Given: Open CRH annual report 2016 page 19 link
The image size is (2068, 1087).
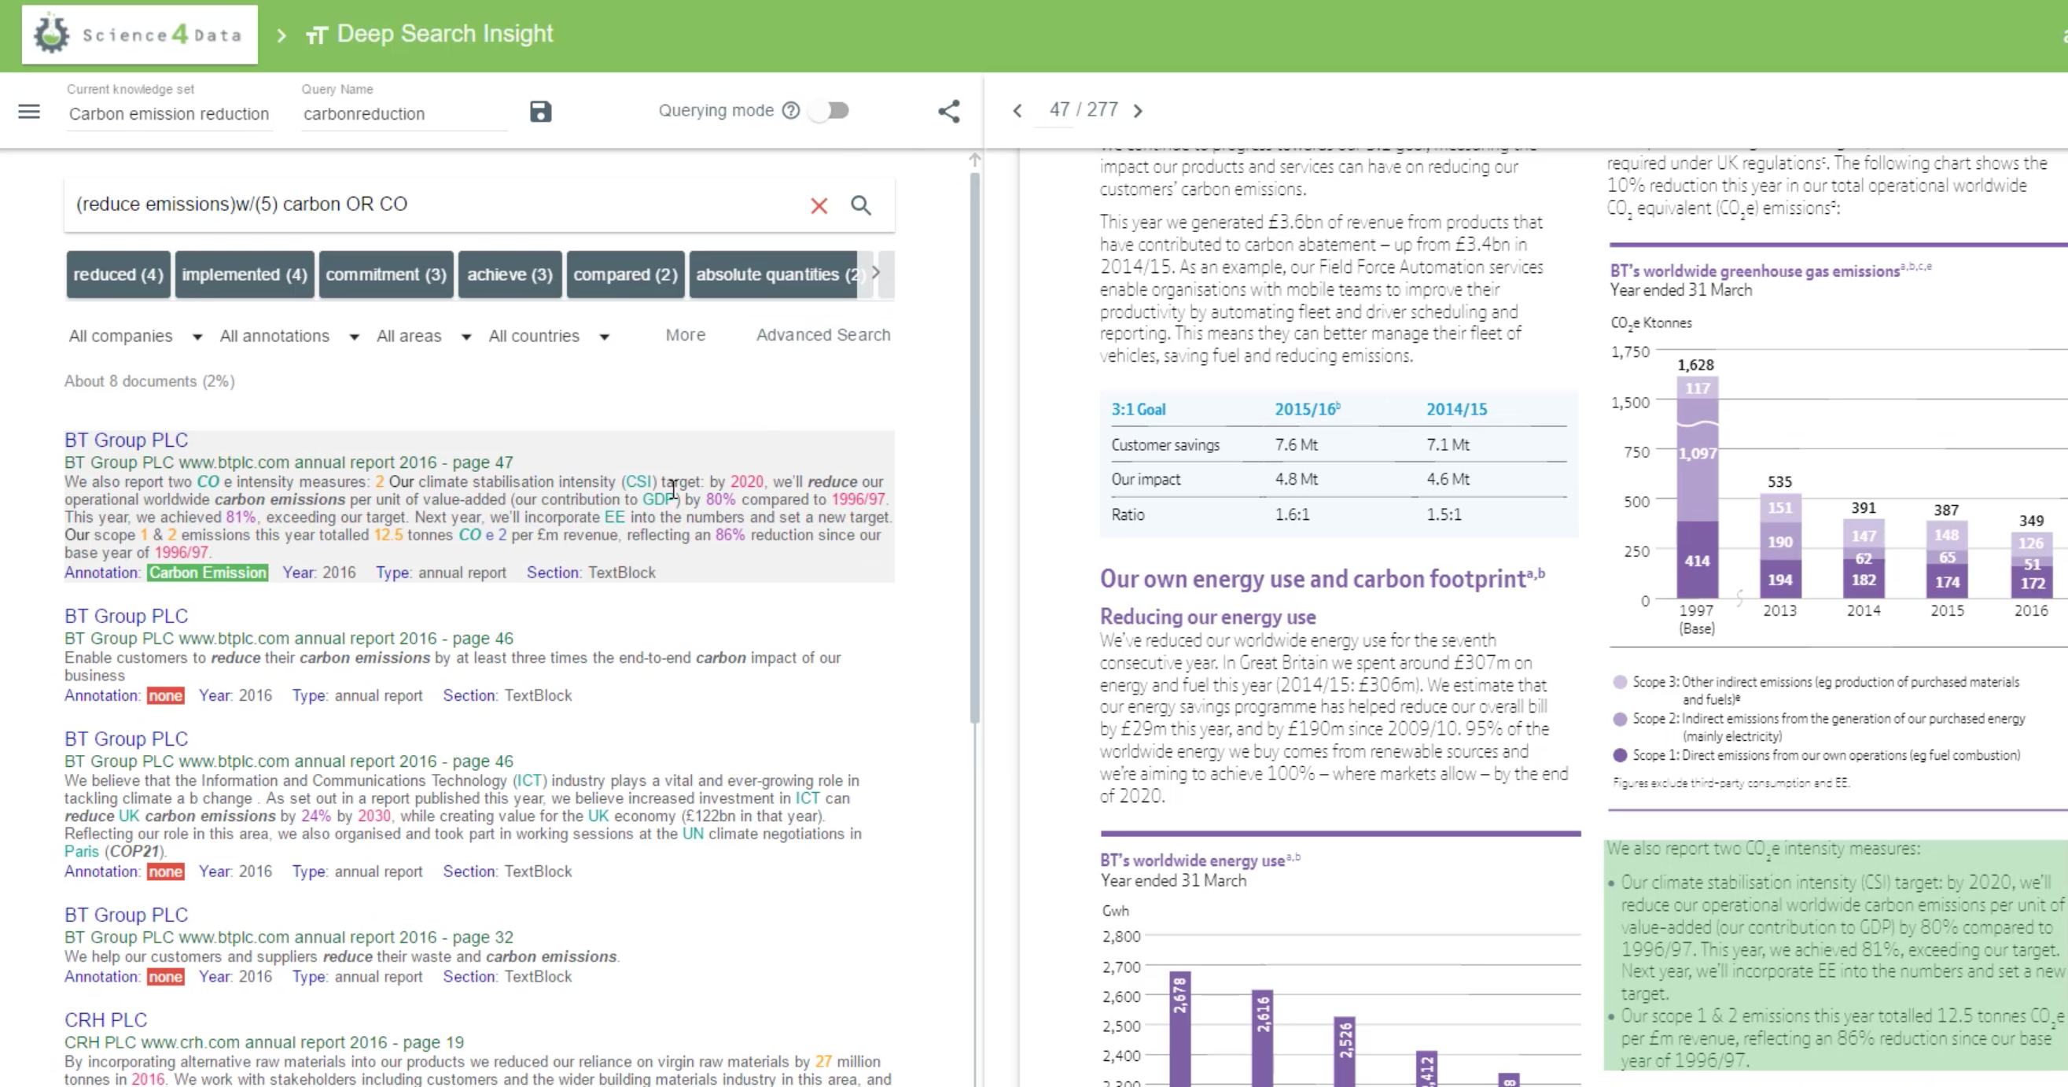Looking at the screenshot, I should tap(264, 1042).
